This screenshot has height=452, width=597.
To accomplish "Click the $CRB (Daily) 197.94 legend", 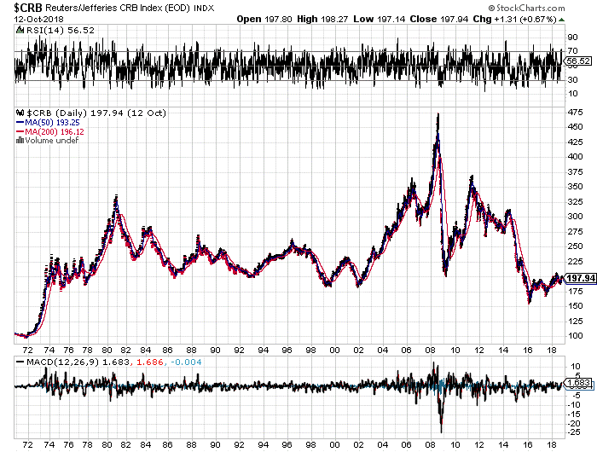I will click(x=96, y=113).
